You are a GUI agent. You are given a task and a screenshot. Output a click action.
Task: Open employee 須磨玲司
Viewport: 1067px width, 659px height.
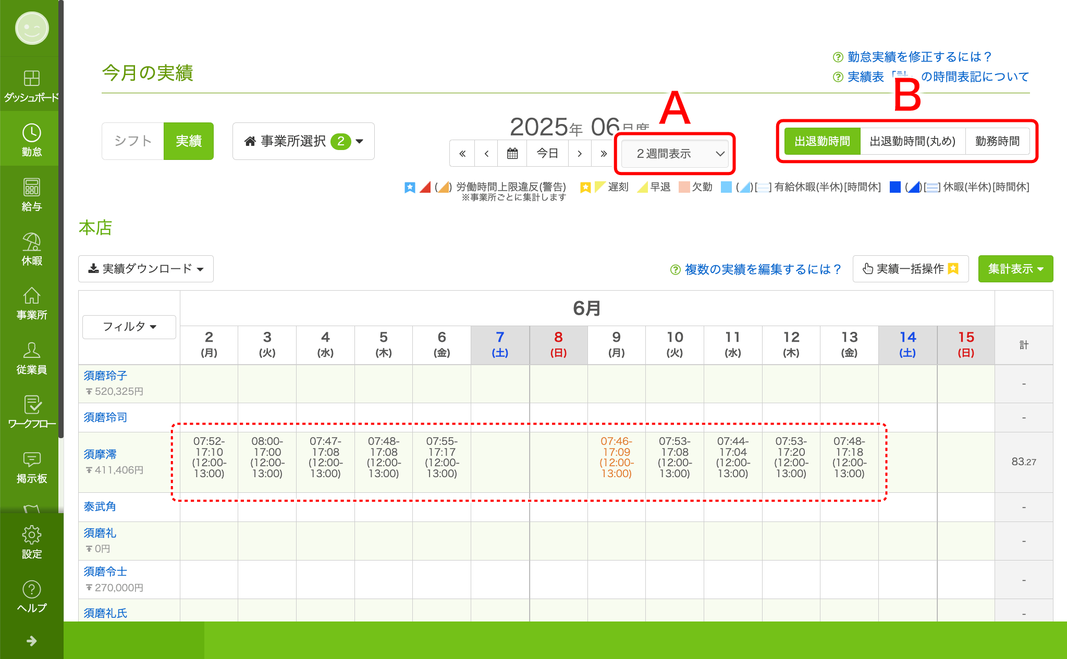tap(105, 417)
